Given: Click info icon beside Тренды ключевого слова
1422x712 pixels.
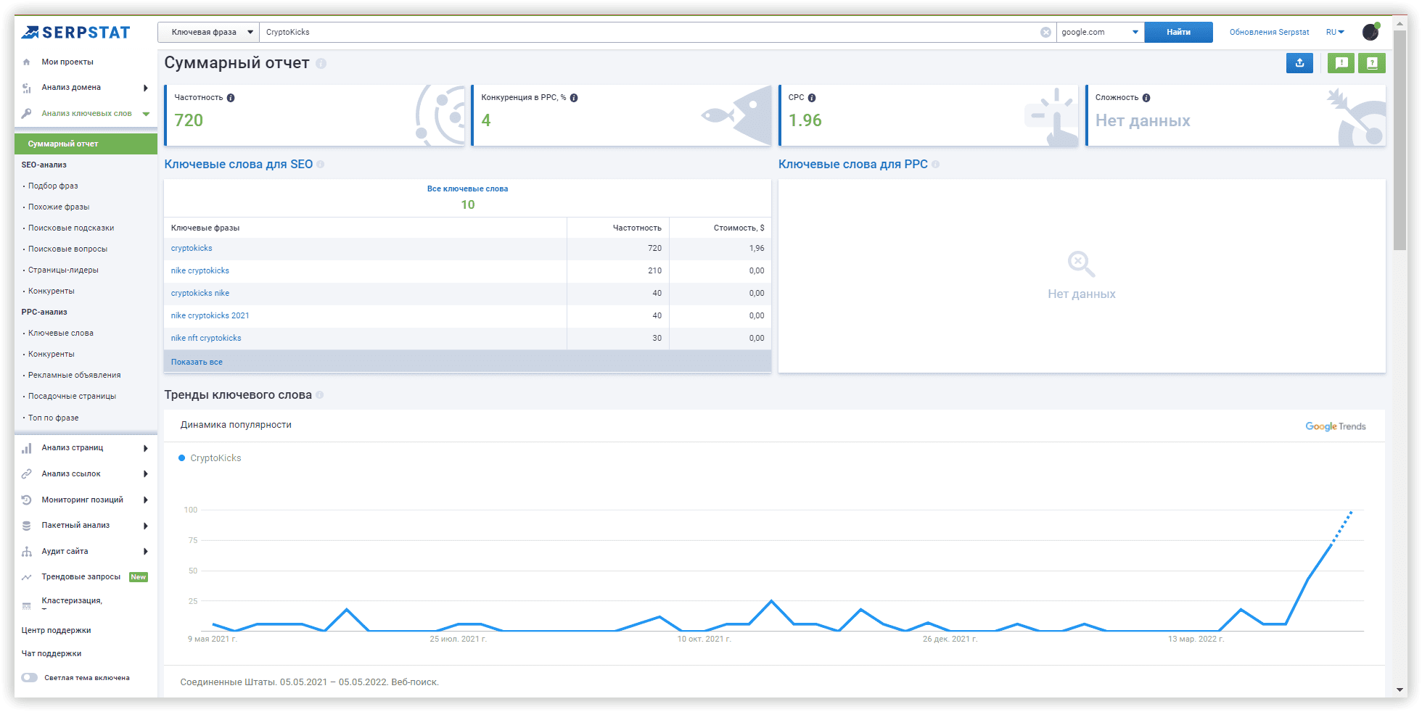Looking at the screenshot, I should (x=320, y=395).
